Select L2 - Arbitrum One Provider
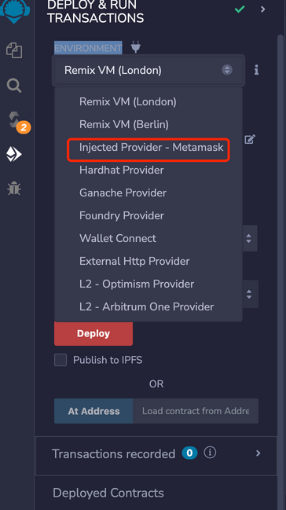Image resolution: width=286 pixels, height=510 pixels. (x=147, y=306)
